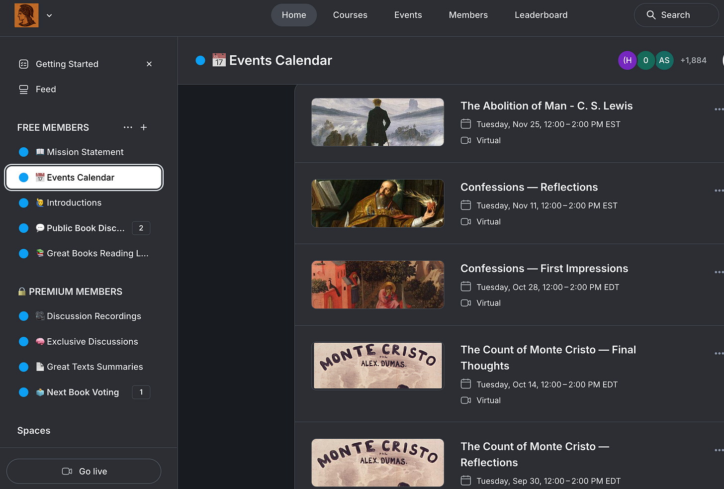Open the Introductions space
This screenshot has height=489, width=724.
point(84,203)
